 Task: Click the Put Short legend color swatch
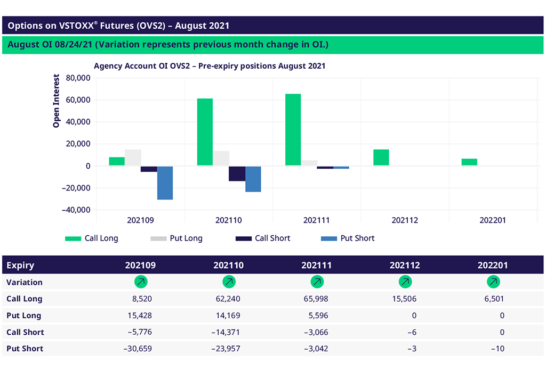(x=329, y=238)
